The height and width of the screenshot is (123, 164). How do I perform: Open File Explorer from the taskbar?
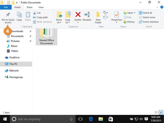click(x=101, y=119)
